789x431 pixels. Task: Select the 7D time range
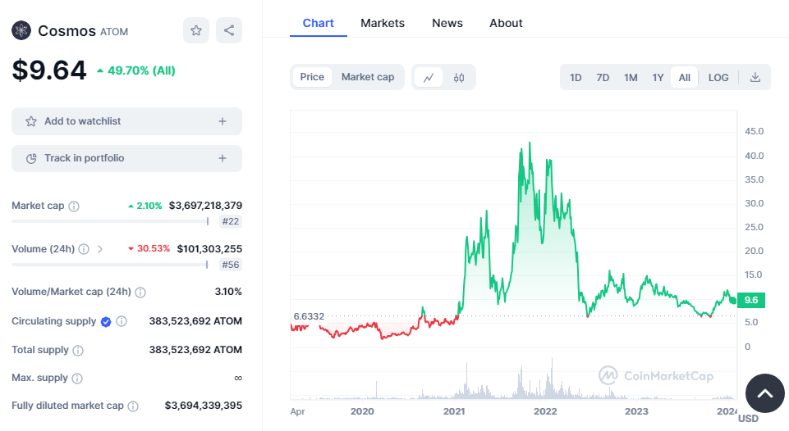tap(603, 78)
